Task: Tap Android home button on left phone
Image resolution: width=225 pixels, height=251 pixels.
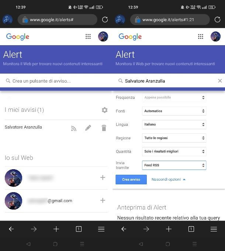Action: point(55,244)
